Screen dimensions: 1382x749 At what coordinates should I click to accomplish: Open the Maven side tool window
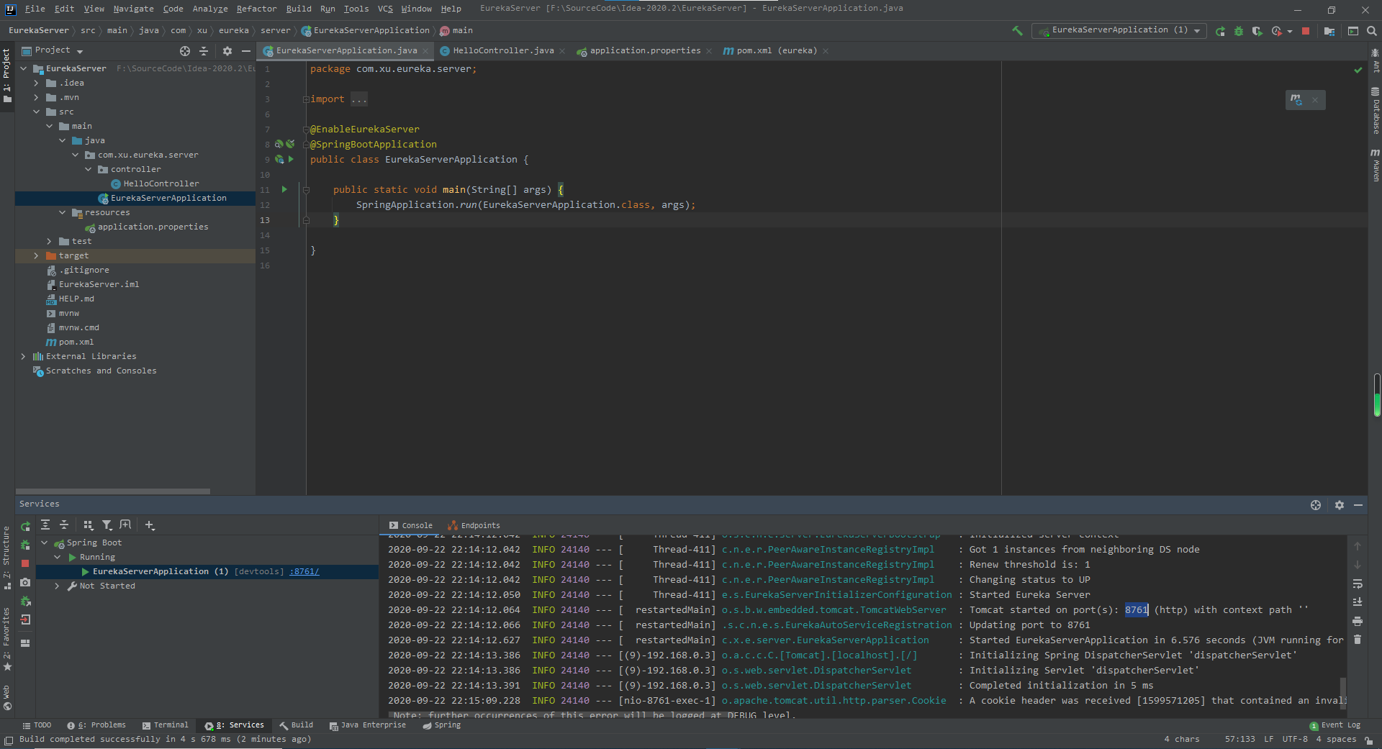pos(1376,165)
